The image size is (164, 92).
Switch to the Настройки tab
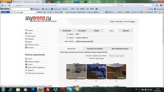pos(82,31)
